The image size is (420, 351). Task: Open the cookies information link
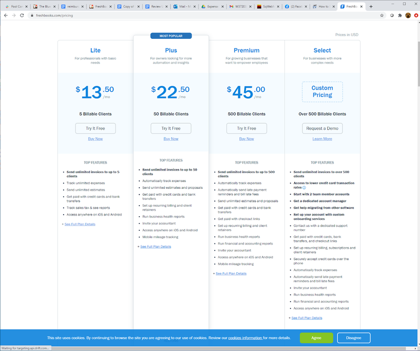pyautogui.click(x=245, y=338)
